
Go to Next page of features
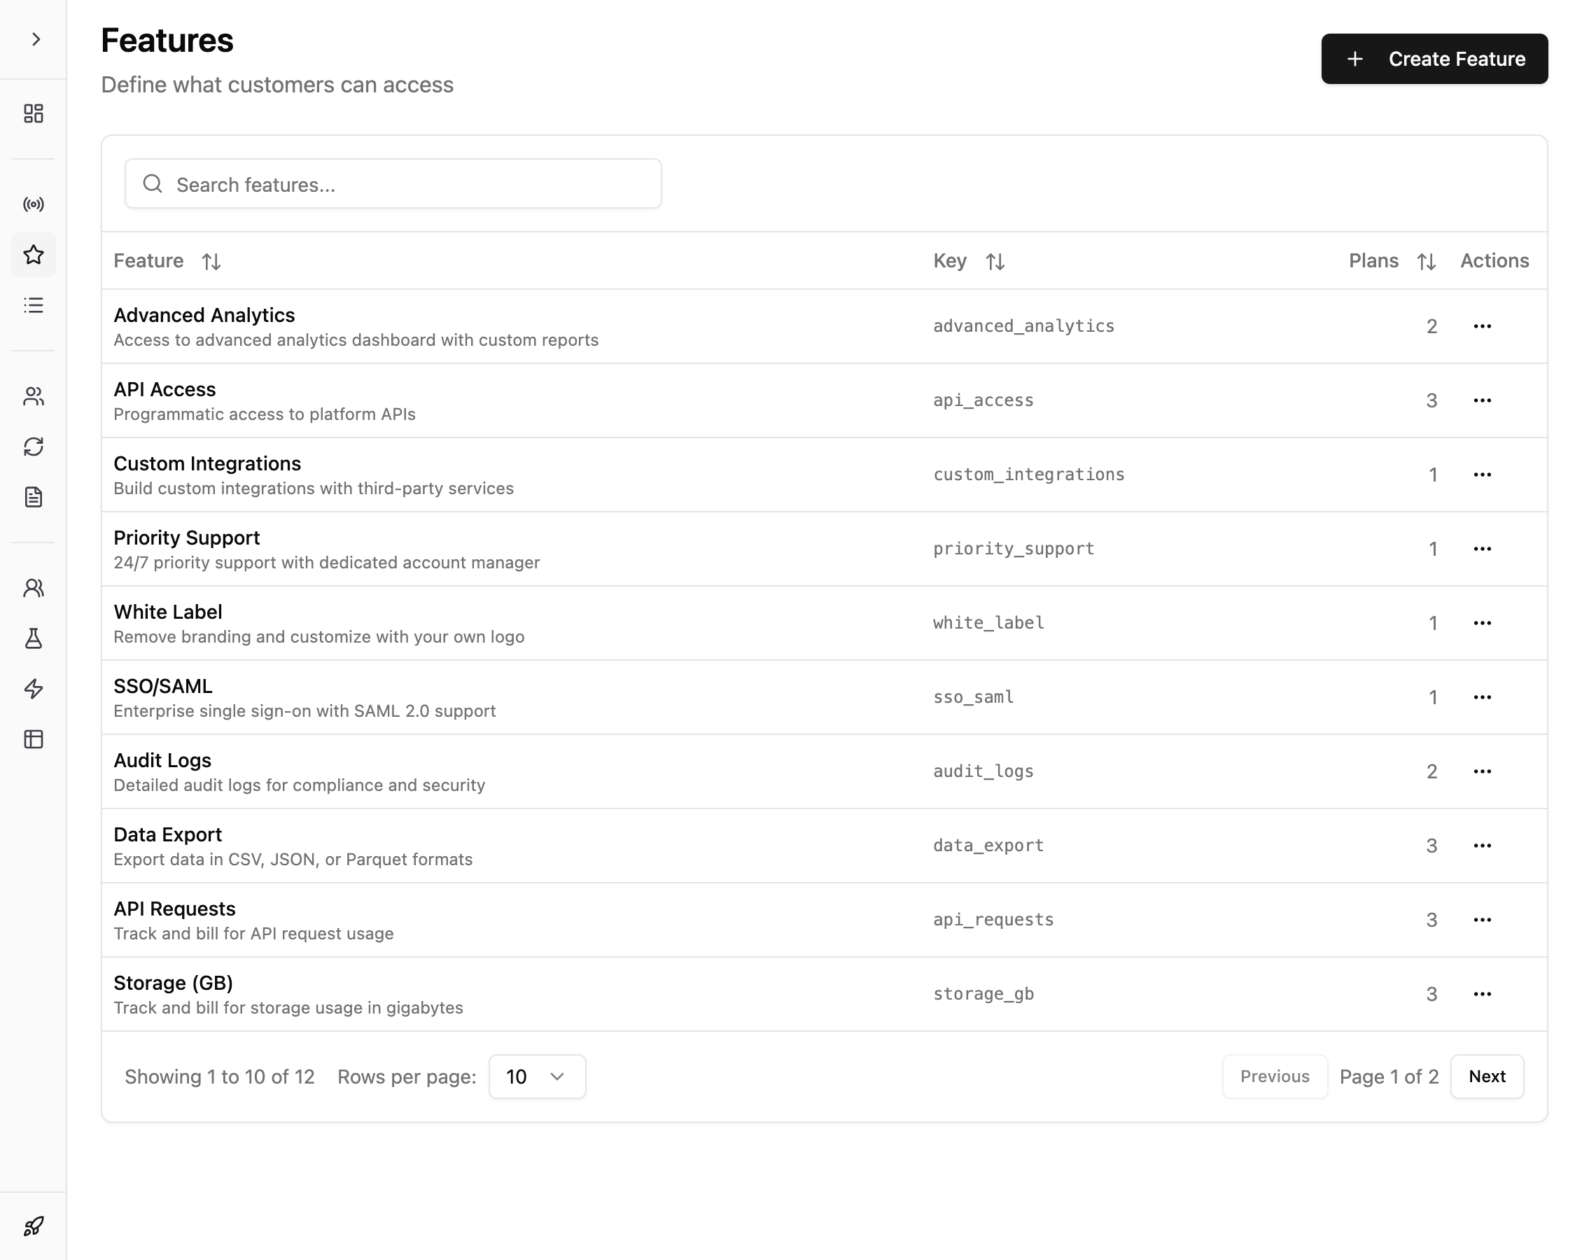[1487, 1077]
